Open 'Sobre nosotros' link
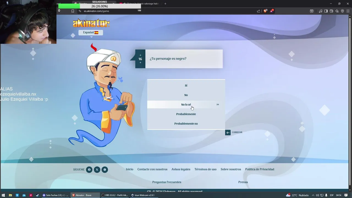 (x=231, y=169)
